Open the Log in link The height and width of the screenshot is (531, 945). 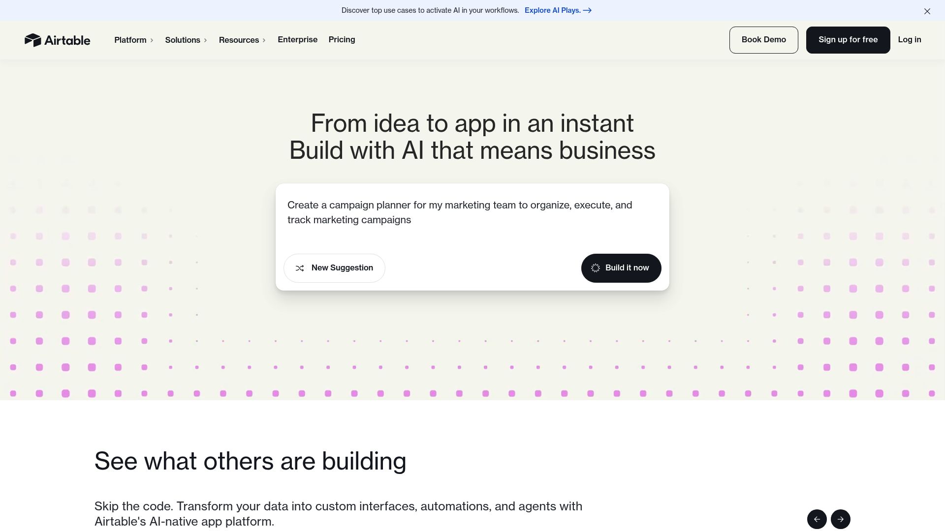[x=909, y=39]
